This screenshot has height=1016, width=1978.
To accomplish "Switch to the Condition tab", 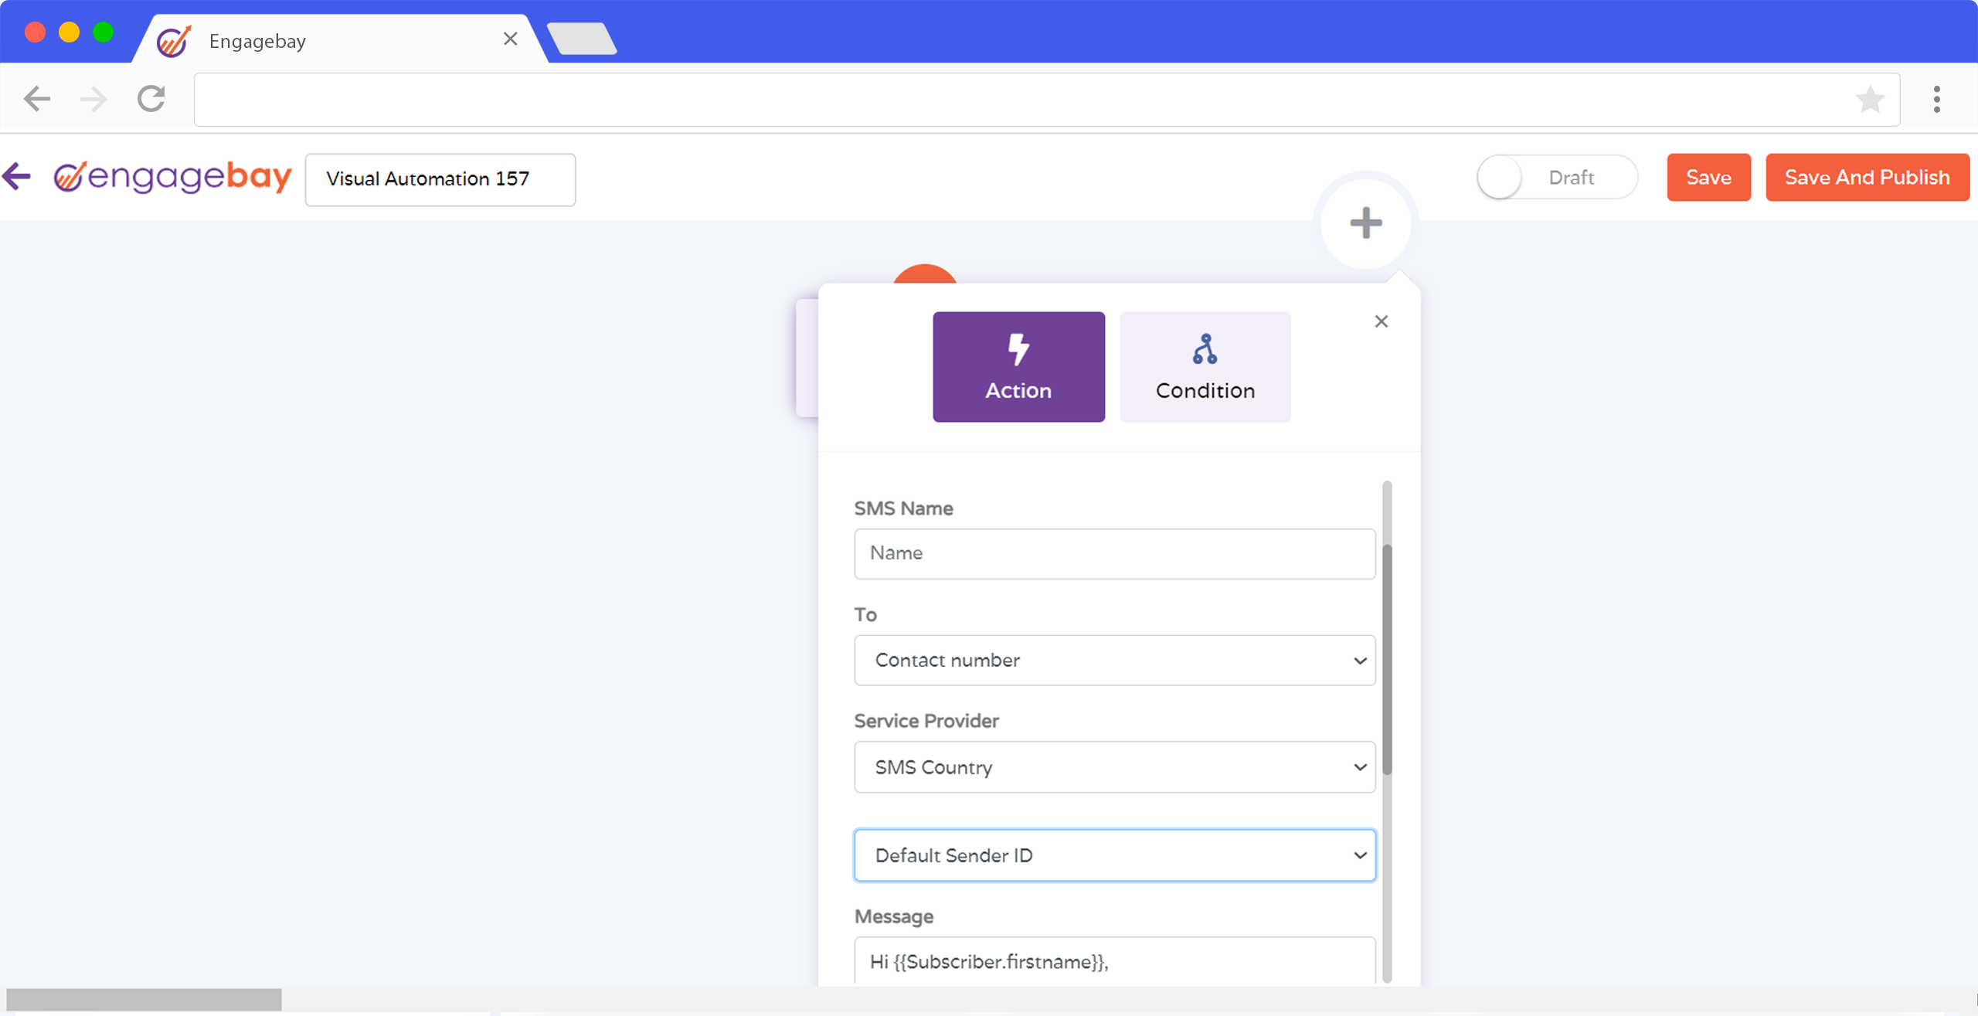I will (x=1205, y=367).
